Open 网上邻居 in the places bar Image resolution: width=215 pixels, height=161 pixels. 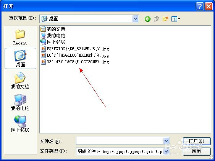[x=20, y=124]
